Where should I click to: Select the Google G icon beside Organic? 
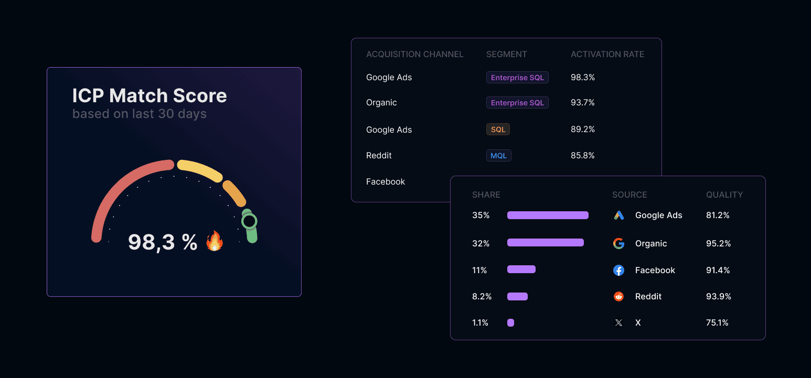[x=619, y=243]
